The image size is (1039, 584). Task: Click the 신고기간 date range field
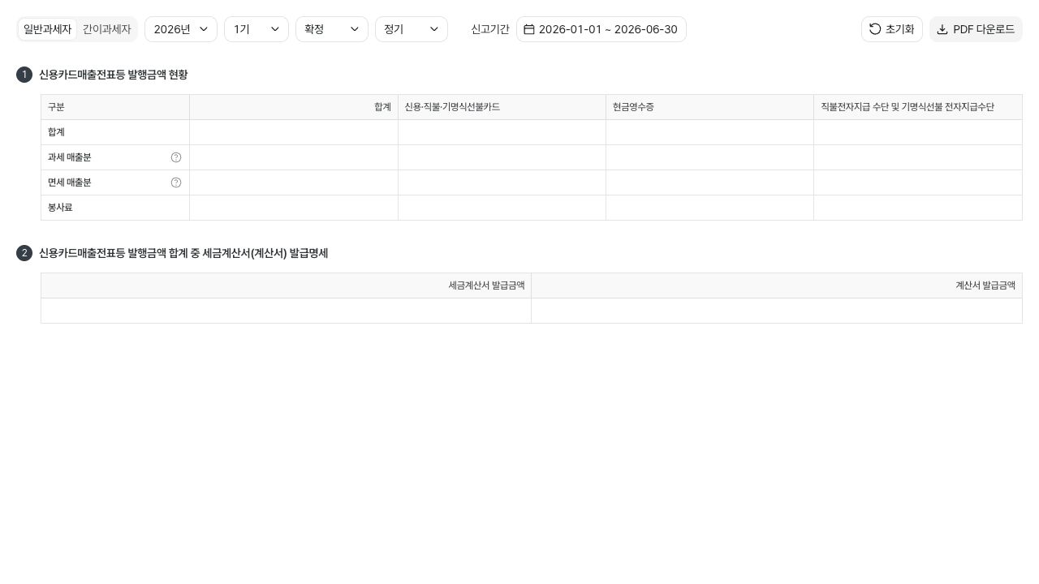(601, 29)
